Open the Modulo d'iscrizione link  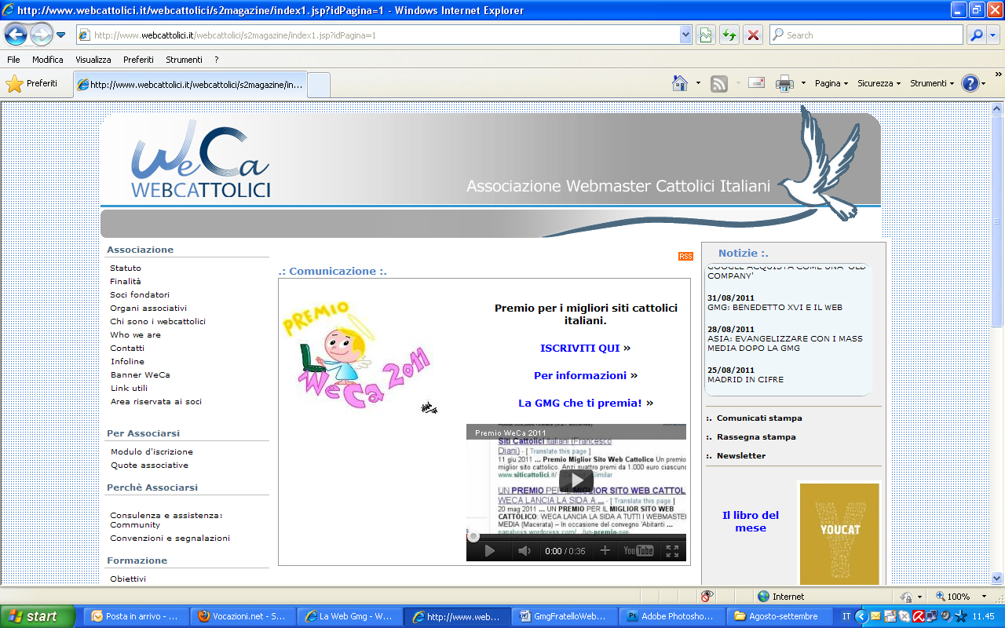coord(152,452)
